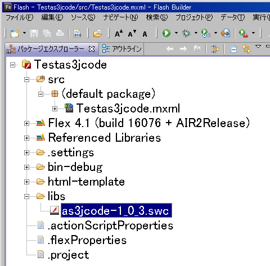Viewport: 270px width, 266px height.
Task: Close the パッケージエクスプローラー tab
Action: 92,49
